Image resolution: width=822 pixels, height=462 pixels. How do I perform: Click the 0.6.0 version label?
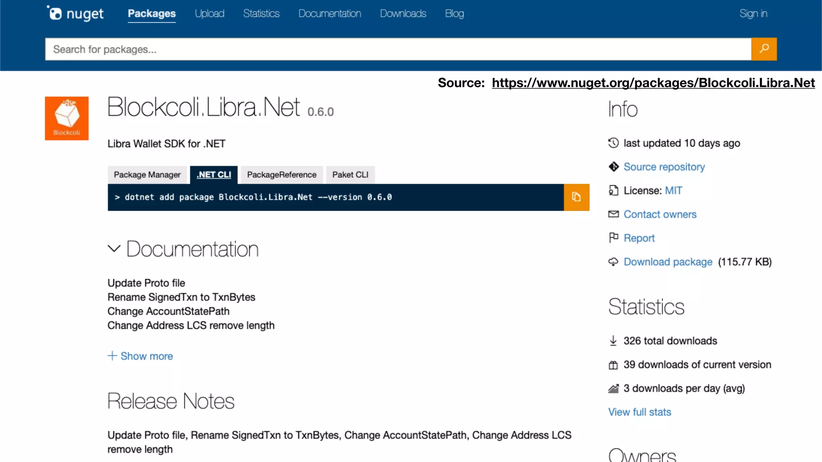click(321, 112)
